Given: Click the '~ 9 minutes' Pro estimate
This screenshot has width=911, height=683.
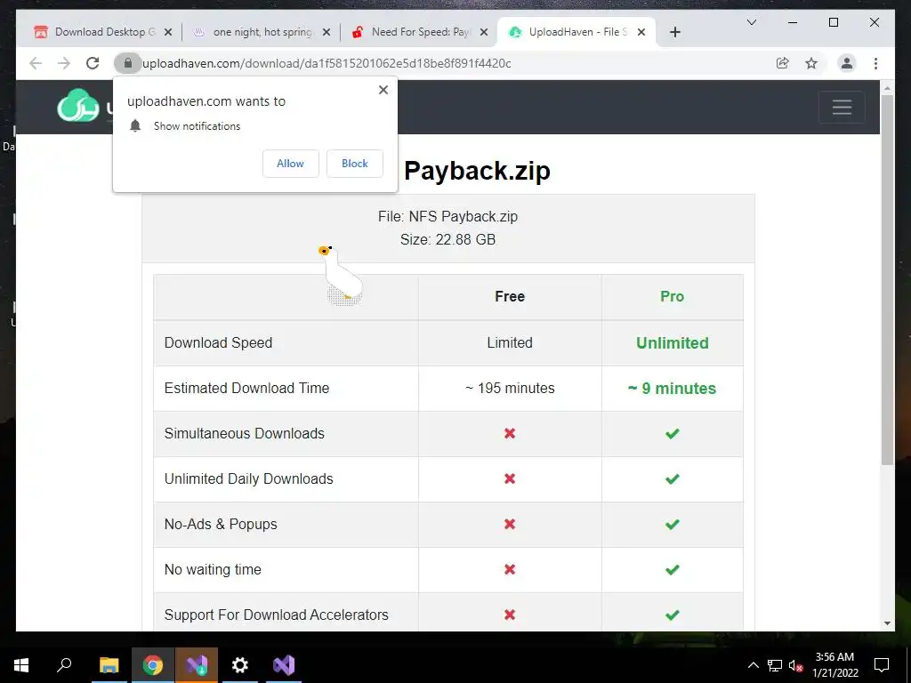Looking at the screenshot, I should coord(673,388).
